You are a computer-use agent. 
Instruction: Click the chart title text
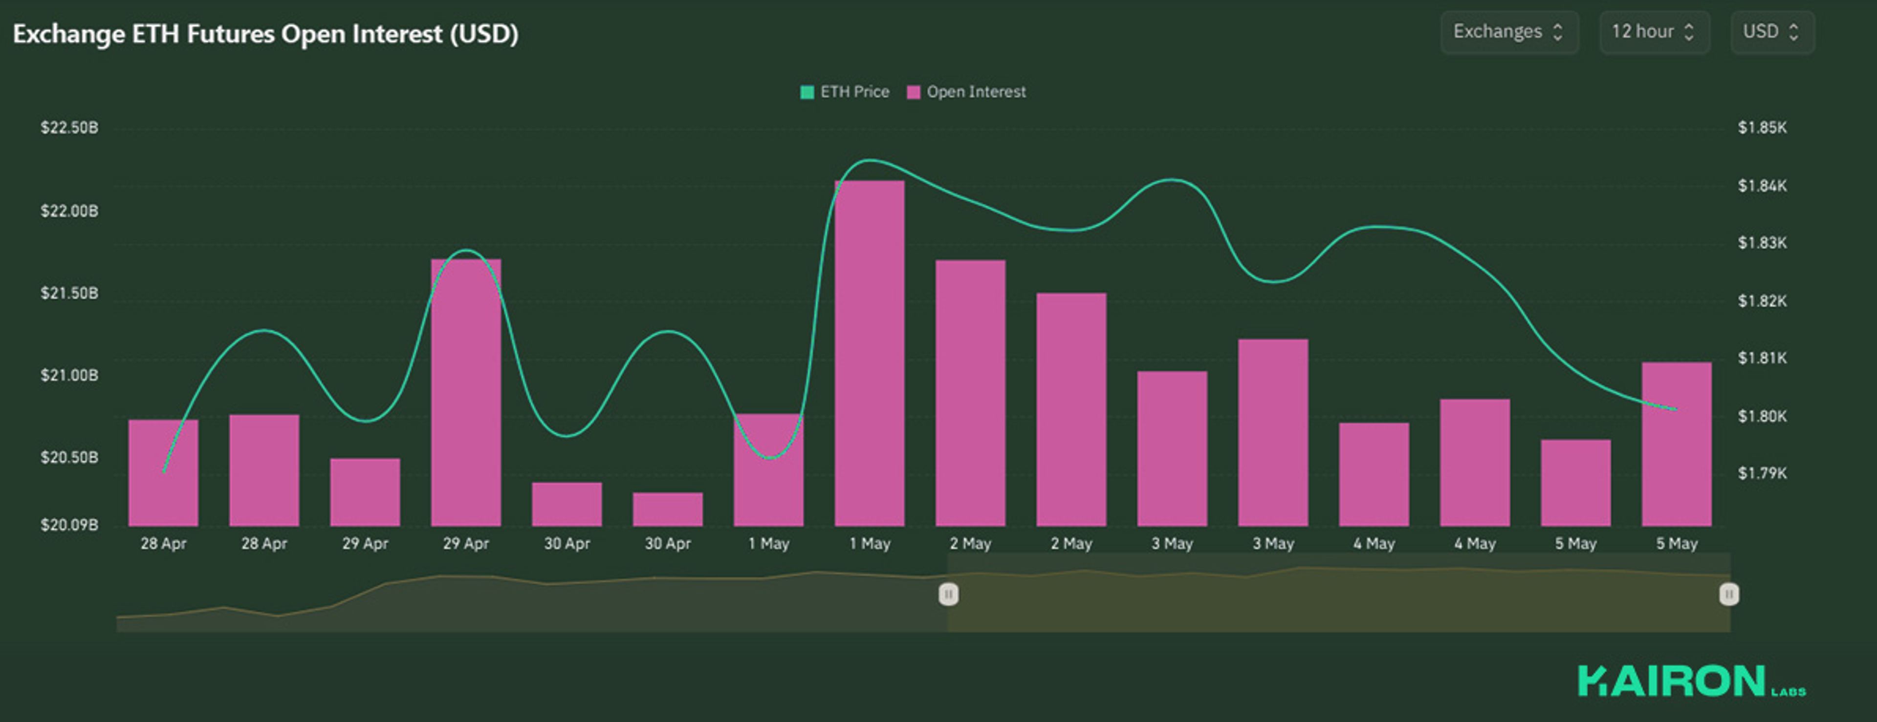(265, 34)
